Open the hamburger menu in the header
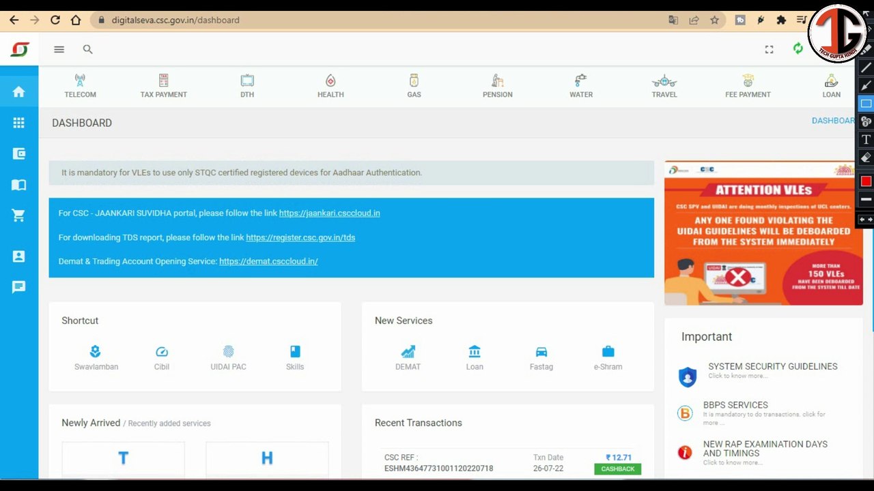 click(x=59, y=49)
